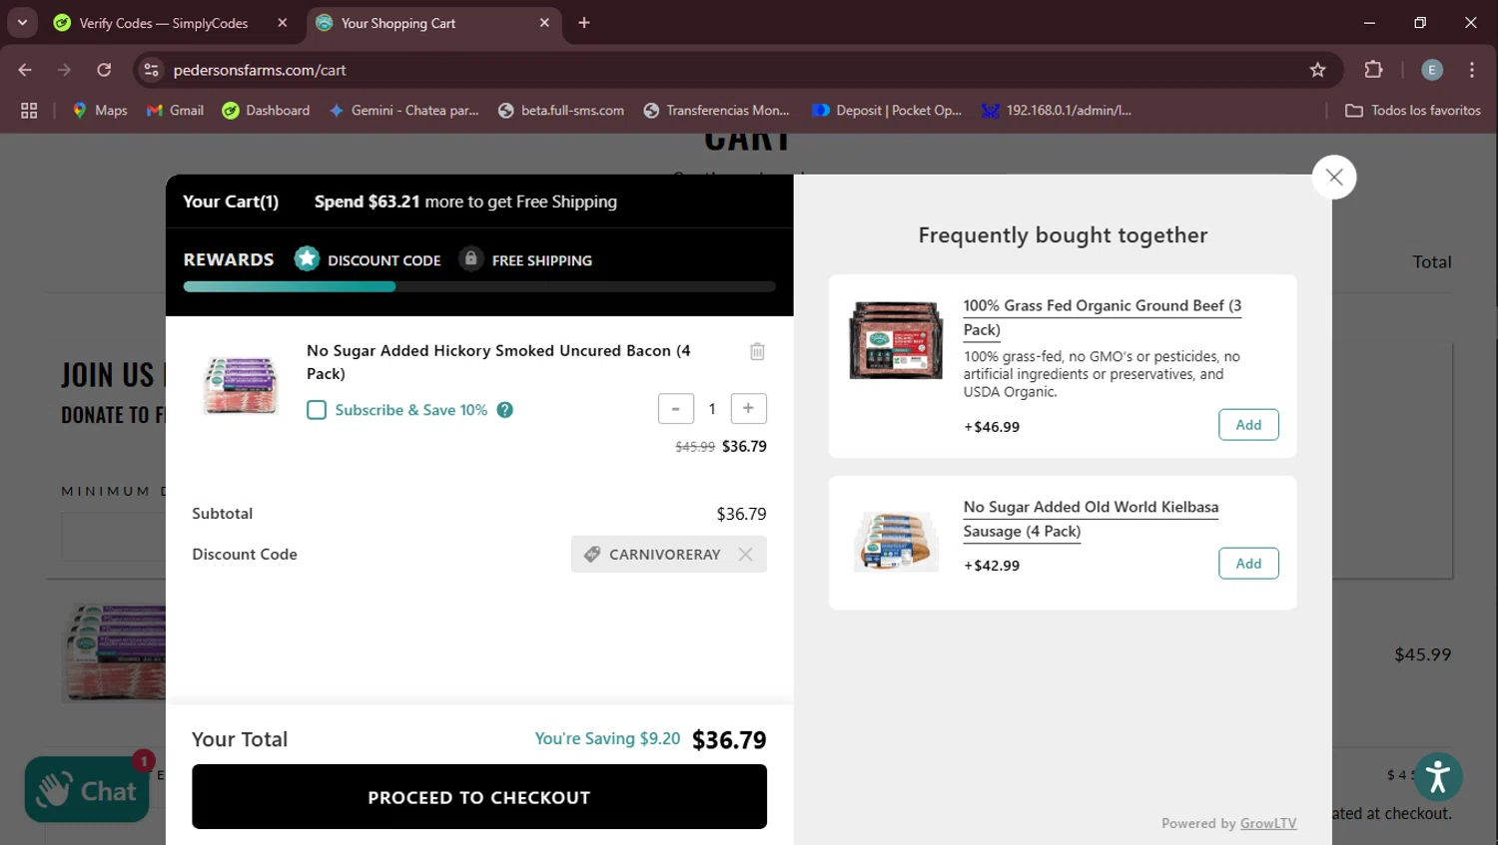Open the beta.full-sms.com bookmark
This screenshot has height=845, width=1498.
coord(561,111)
